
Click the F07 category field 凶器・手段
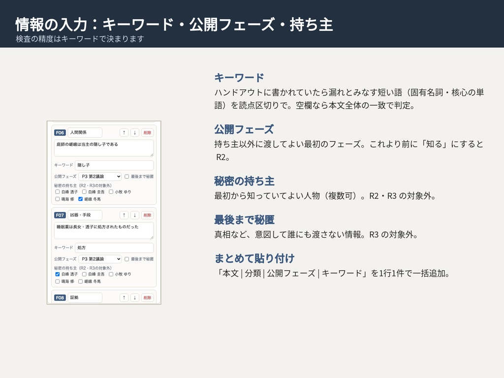tap(85, 215)
